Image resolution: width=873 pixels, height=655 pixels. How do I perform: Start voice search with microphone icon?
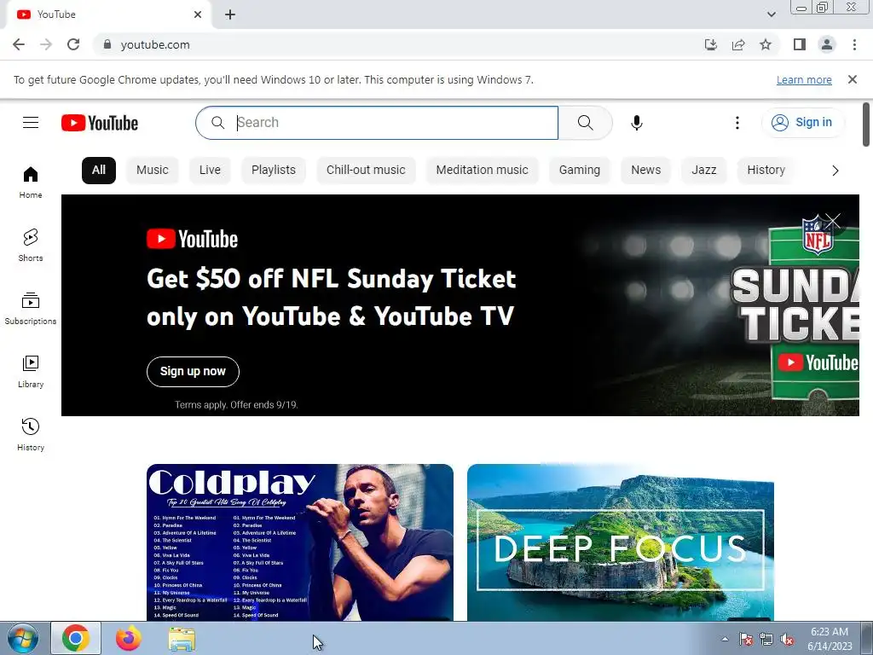coord(636,123)
